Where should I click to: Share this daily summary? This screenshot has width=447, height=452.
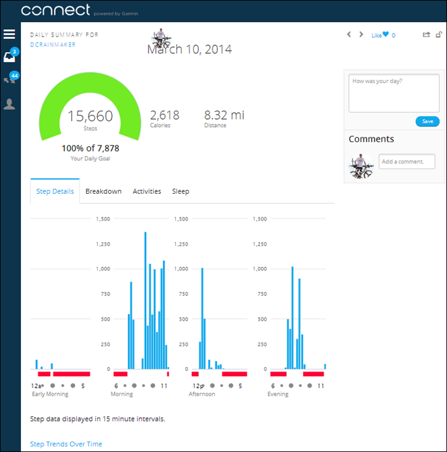click(426, 35)
